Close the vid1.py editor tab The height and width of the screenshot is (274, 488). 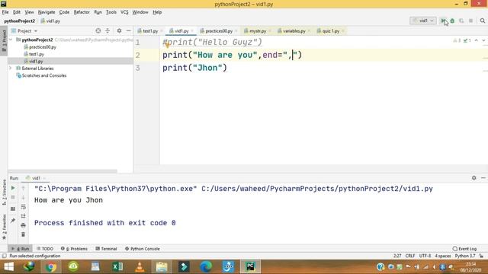pyautogui.click(x=192, y=30)
